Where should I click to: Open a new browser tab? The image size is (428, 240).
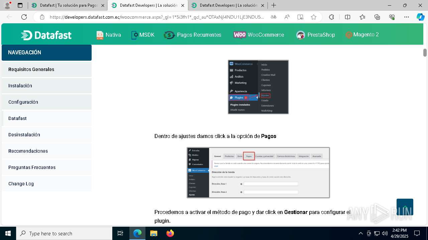click(274, 5)
